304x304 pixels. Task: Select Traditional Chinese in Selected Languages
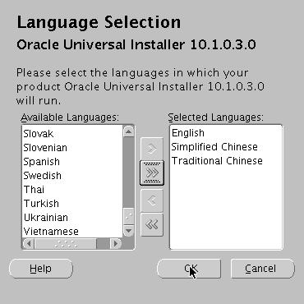[226, 161]
